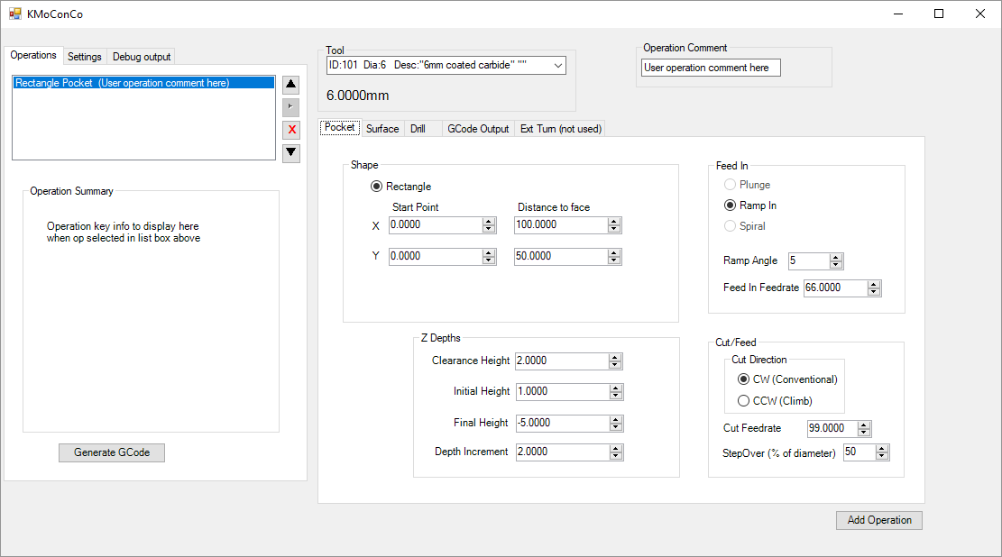Open the GCode Output tab
Image resolution: width=1002 pixels, height=557 pixels.
[x=478, y=129]
